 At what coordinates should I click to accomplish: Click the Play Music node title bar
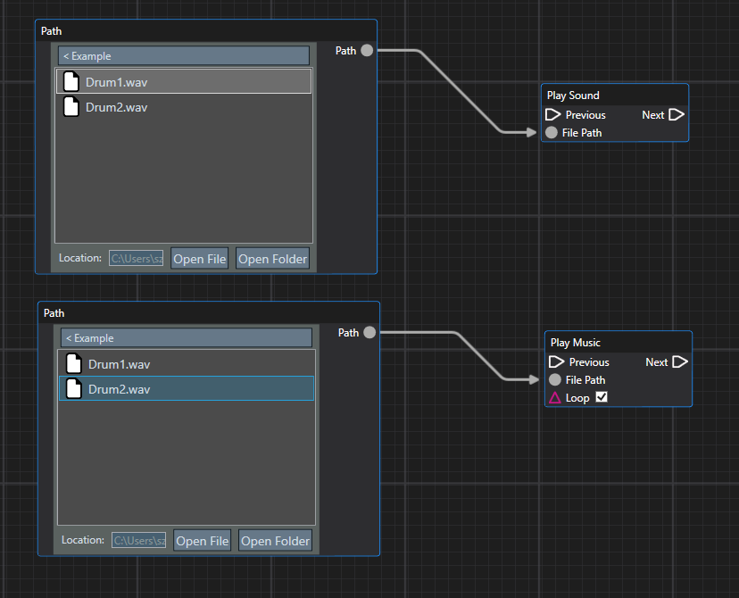(x=618, y=343)
